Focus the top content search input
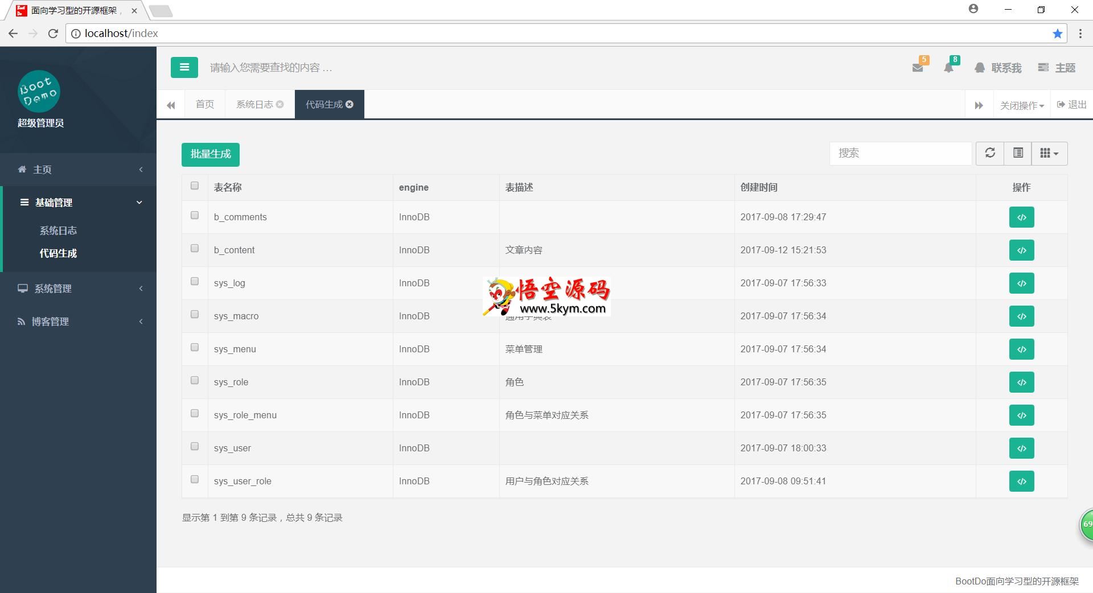The height and width of the screenshot is (593, 1093). click(271, 68)
